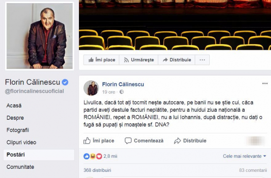This screenshot has height=178, width=271.
Task: Click the post privacy globe icon
Action: 122,92
